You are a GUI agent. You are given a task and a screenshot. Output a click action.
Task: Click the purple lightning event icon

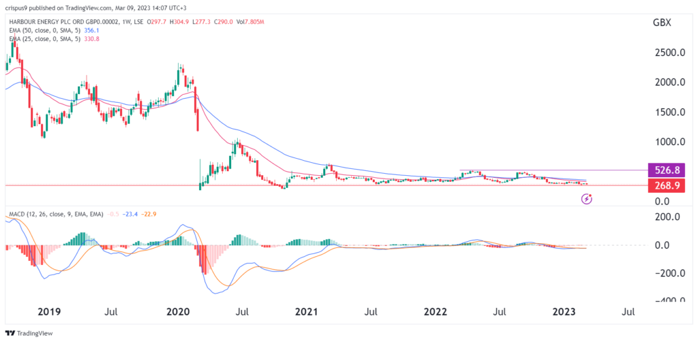coord(587,199)
